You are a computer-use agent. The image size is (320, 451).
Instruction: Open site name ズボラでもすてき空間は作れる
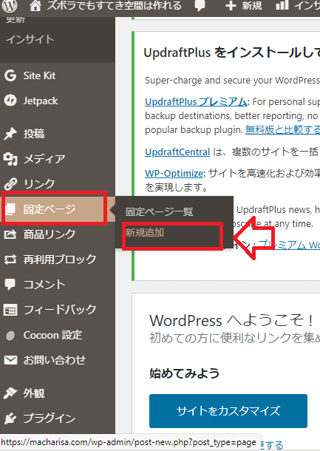[114, 6]
